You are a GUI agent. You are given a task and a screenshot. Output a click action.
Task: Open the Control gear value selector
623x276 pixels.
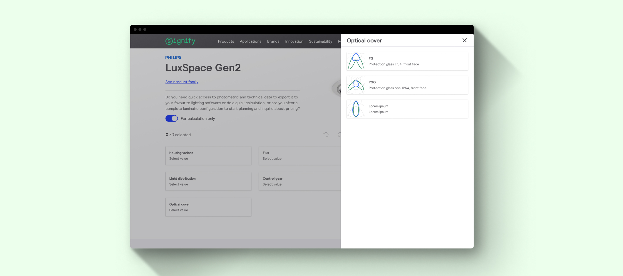[299, 181]
